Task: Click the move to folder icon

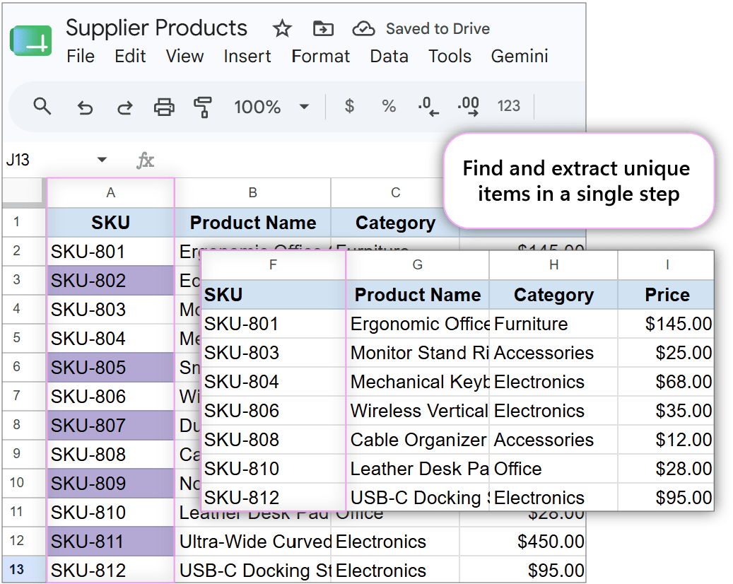Action: (323, 28)
